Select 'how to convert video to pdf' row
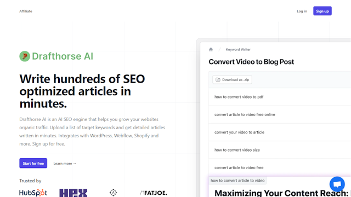The height and width of the screenshot is (197, 351). (x=280, y=97)
